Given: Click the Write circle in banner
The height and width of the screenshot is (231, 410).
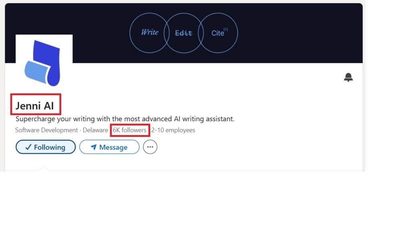Looking at the screenshot, I should [149, 33].
